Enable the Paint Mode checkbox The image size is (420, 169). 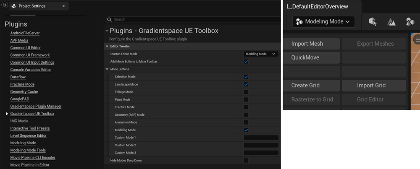(246, 99)
